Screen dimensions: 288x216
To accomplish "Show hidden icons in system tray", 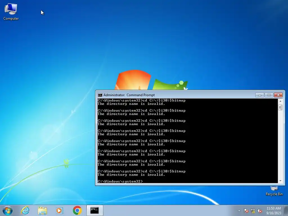I will tap(239, 211).
